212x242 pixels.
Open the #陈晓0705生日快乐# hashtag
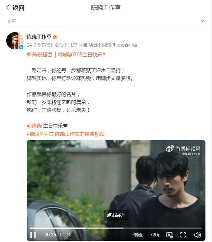82,54
